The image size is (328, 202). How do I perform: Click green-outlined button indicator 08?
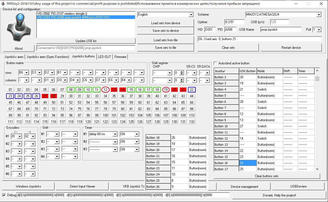[x=71, y=90]
